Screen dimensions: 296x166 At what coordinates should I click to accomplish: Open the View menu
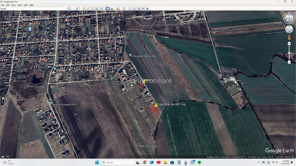[x=13, y=5]
